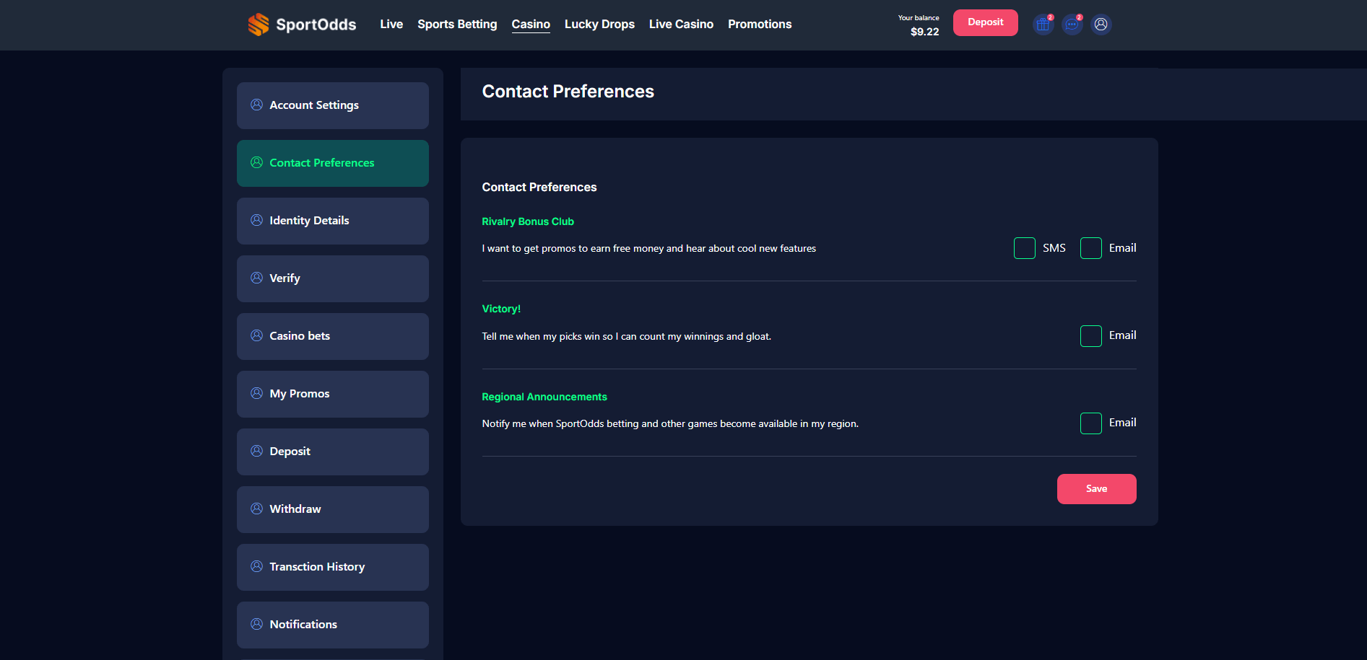Click the SMS label
Viewport: 1367px width, 660px height.
(x=1054, y=248)
